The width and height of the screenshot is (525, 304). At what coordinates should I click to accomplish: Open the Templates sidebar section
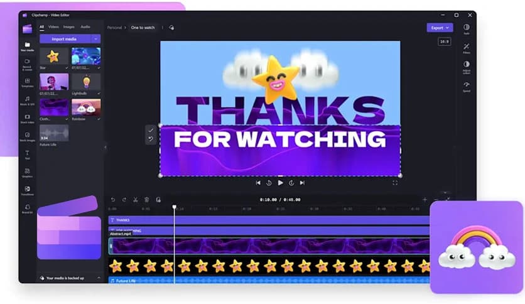(28, 83)
